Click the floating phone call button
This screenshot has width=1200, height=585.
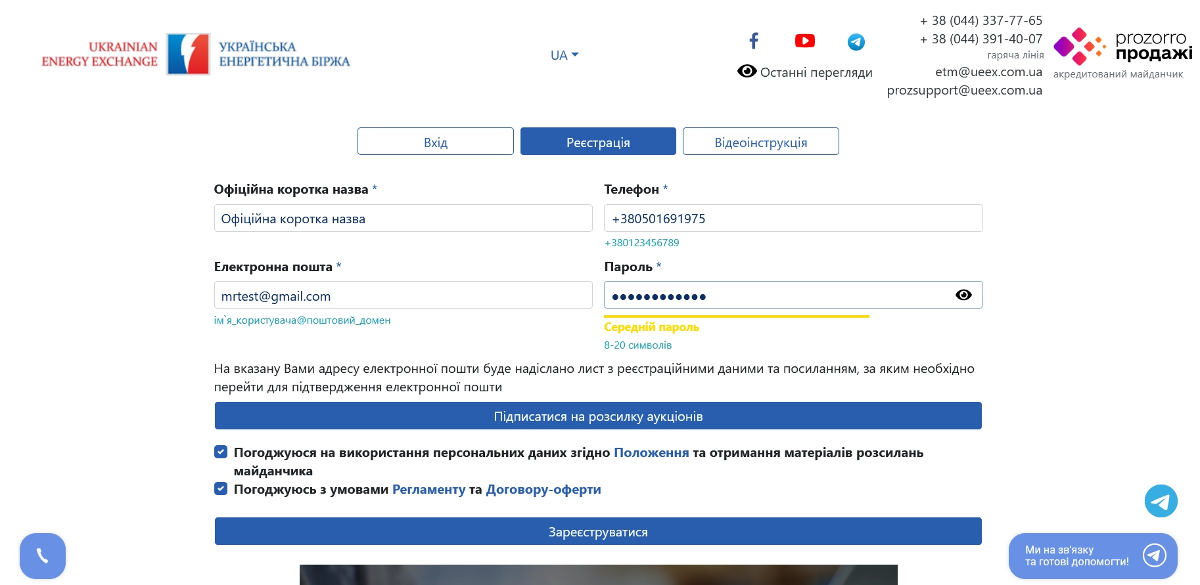pos(43,555)
